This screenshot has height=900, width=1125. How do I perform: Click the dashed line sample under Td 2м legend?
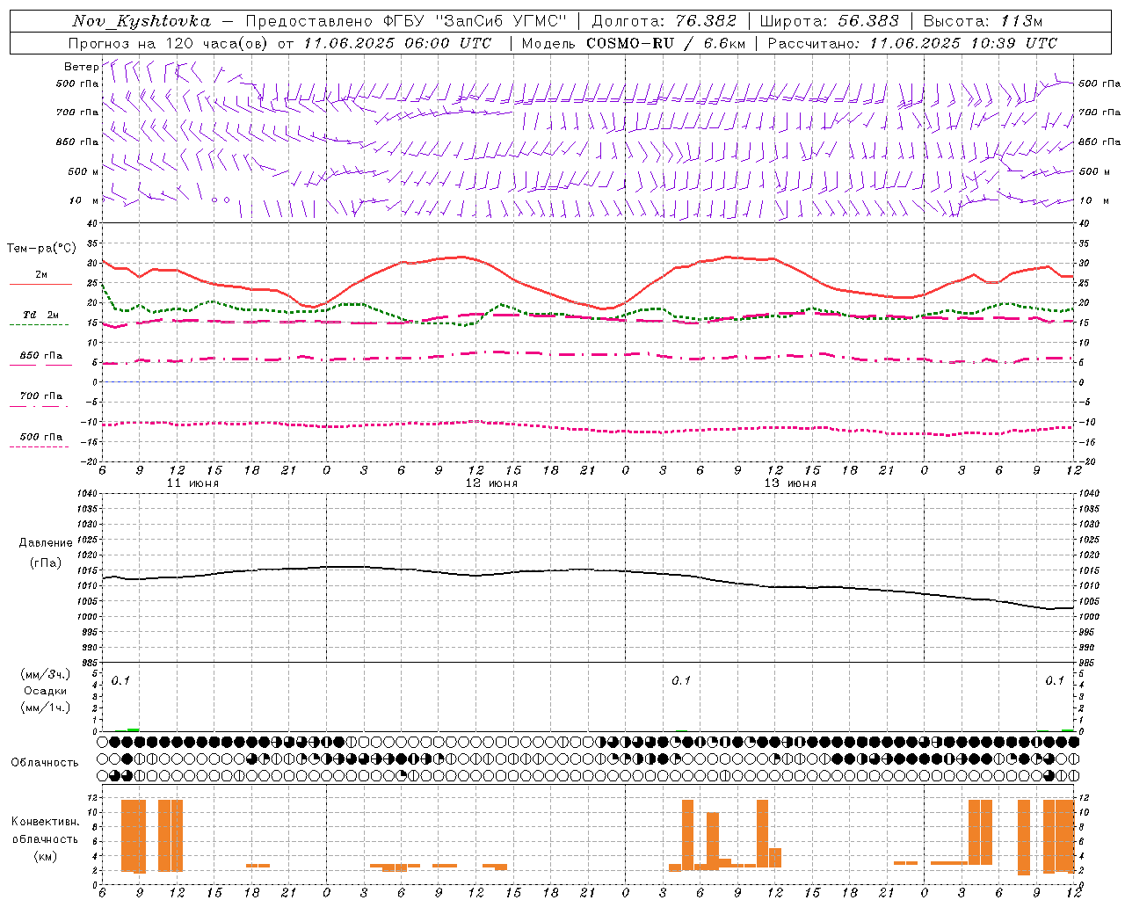pyautogui.click(x=40, y=325)
